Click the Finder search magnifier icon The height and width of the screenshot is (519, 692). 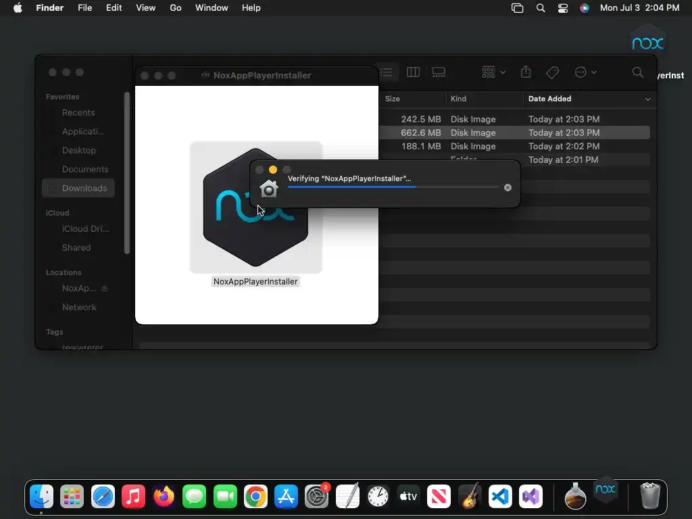638,72
